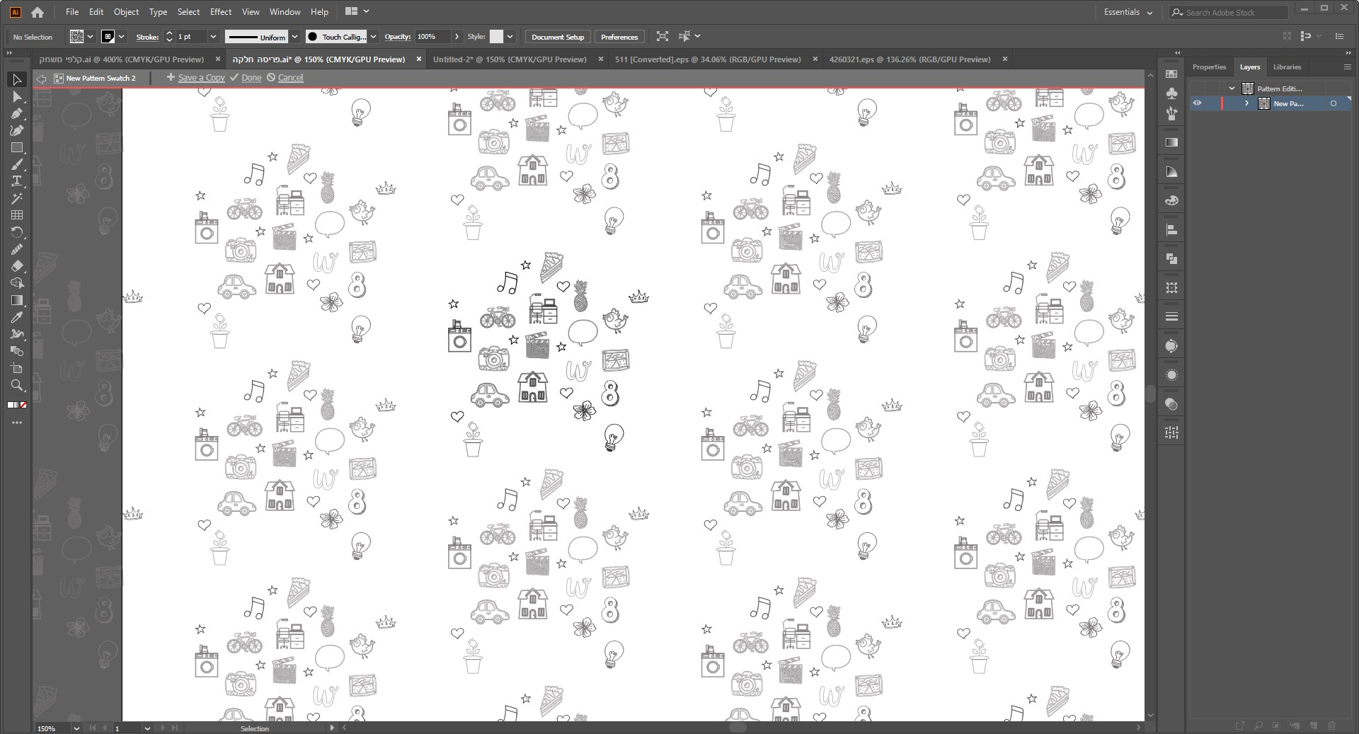Viewport: 1359px width, 734px height.
Task: Open the Arrange Documents dropdown
Action: [357, 11]
